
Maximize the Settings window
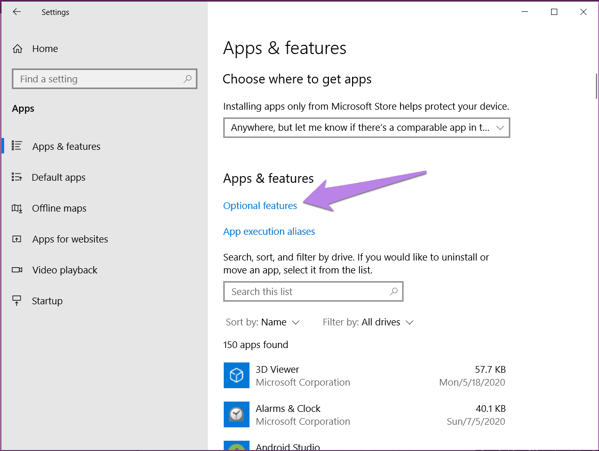click(x=554, y=12)
